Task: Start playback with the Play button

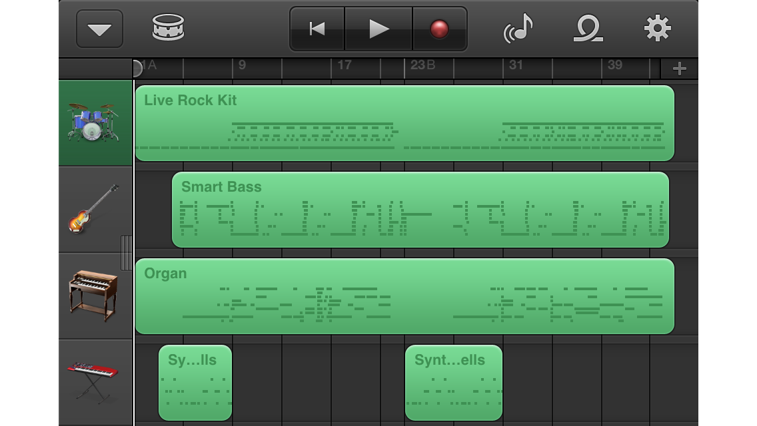Action: pos(378,29)
